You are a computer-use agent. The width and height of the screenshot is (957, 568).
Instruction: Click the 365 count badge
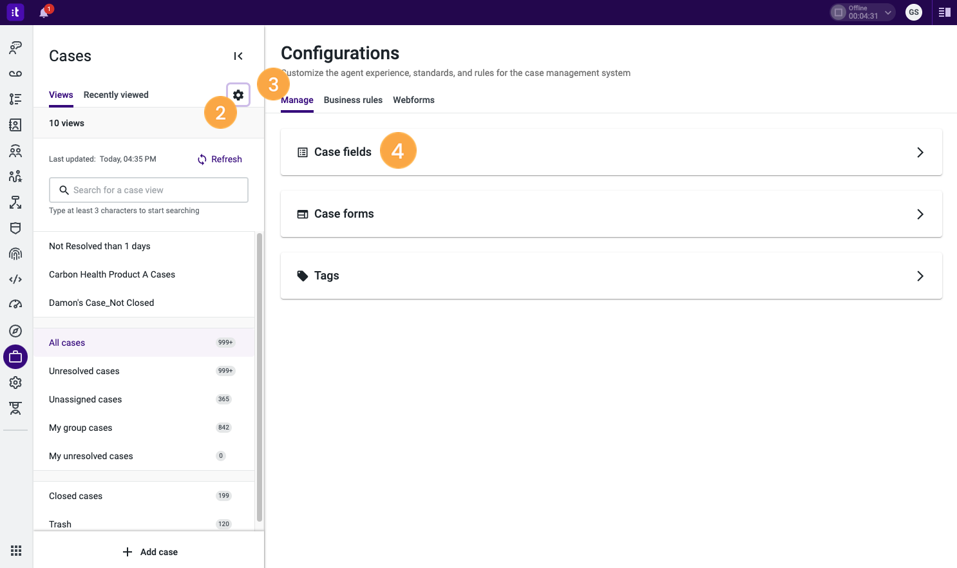[x=223, y=399]
